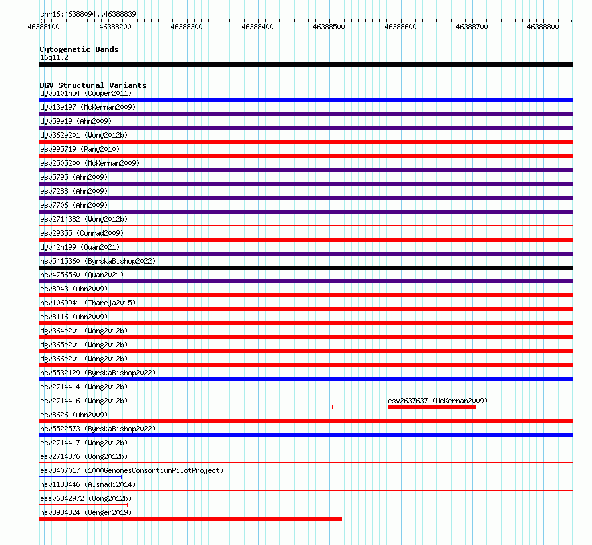
Task: Click the black bar under nsv5415360
Action: 306,268
